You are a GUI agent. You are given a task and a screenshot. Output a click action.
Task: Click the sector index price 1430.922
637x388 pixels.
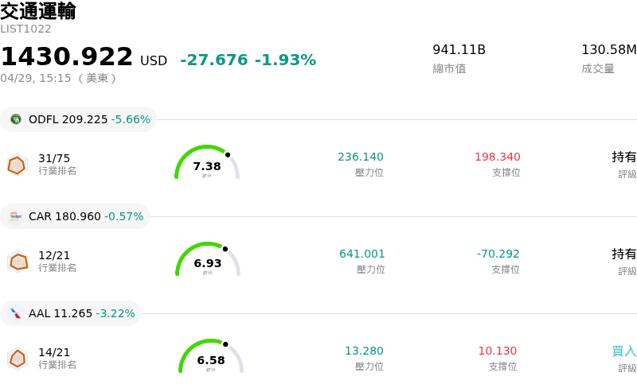(x=67, y=57)
